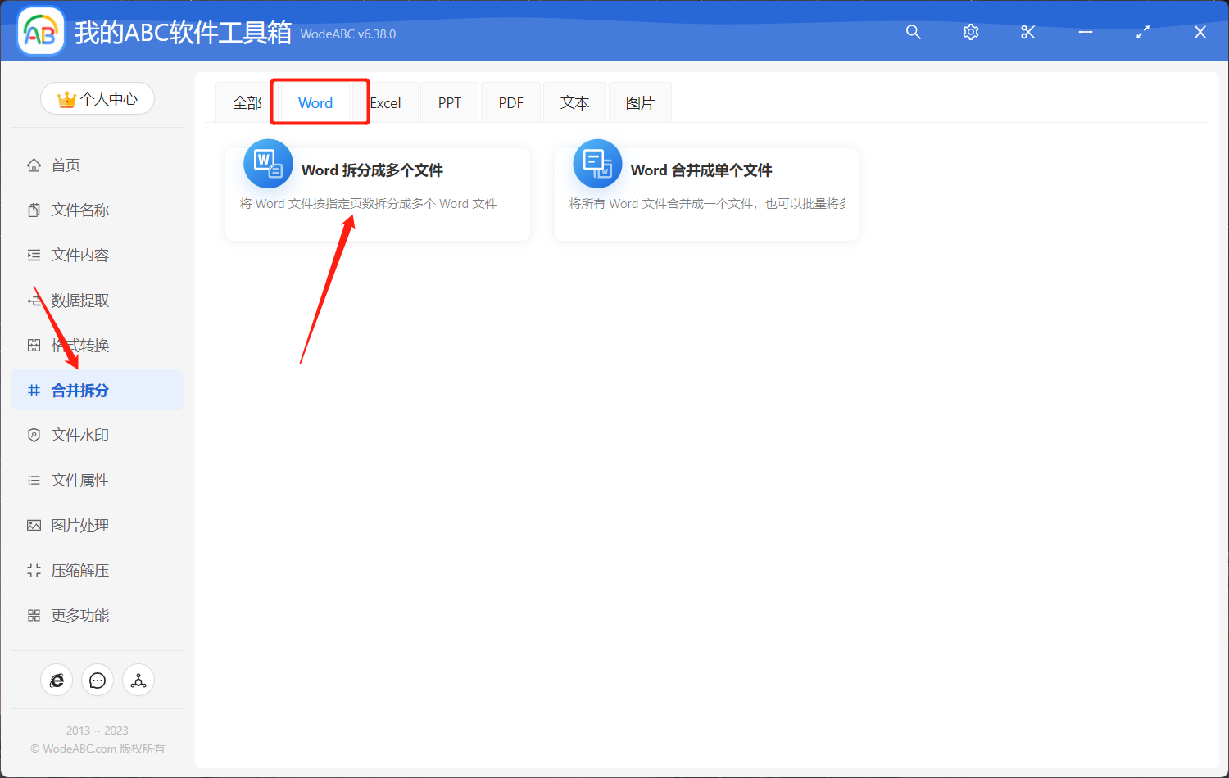Select the 全部 tab
1229x778 pixels.
pos(247,102)
